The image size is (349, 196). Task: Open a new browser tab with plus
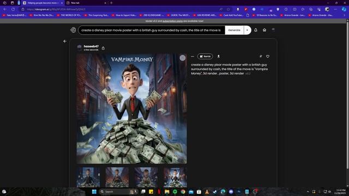click(x=111, y=3)
